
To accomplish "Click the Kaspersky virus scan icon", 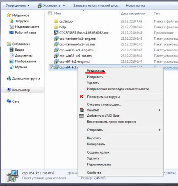I will [82, 97].
